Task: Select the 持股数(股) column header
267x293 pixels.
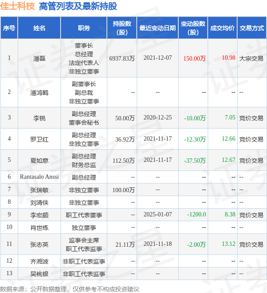Action: pos(122,28)
